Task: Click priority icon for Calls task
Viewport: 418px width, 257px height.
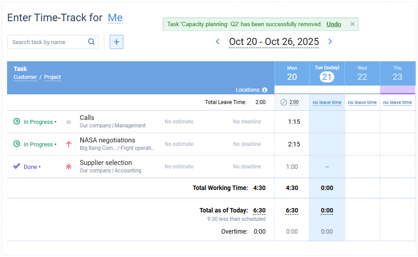Action: click(69, 122)
